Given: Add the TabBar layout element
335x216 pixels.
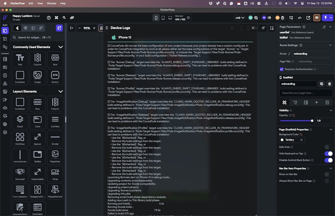Looking at the screenshot, I should click(x=38, y=156).
